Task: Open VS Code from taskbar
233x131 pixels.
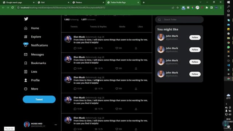Action: pyautogui.click(x=229, y=65)
